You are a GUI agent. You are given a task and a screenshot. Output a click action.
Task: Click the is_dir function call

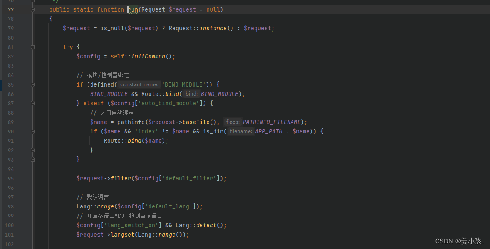(213, 131)
